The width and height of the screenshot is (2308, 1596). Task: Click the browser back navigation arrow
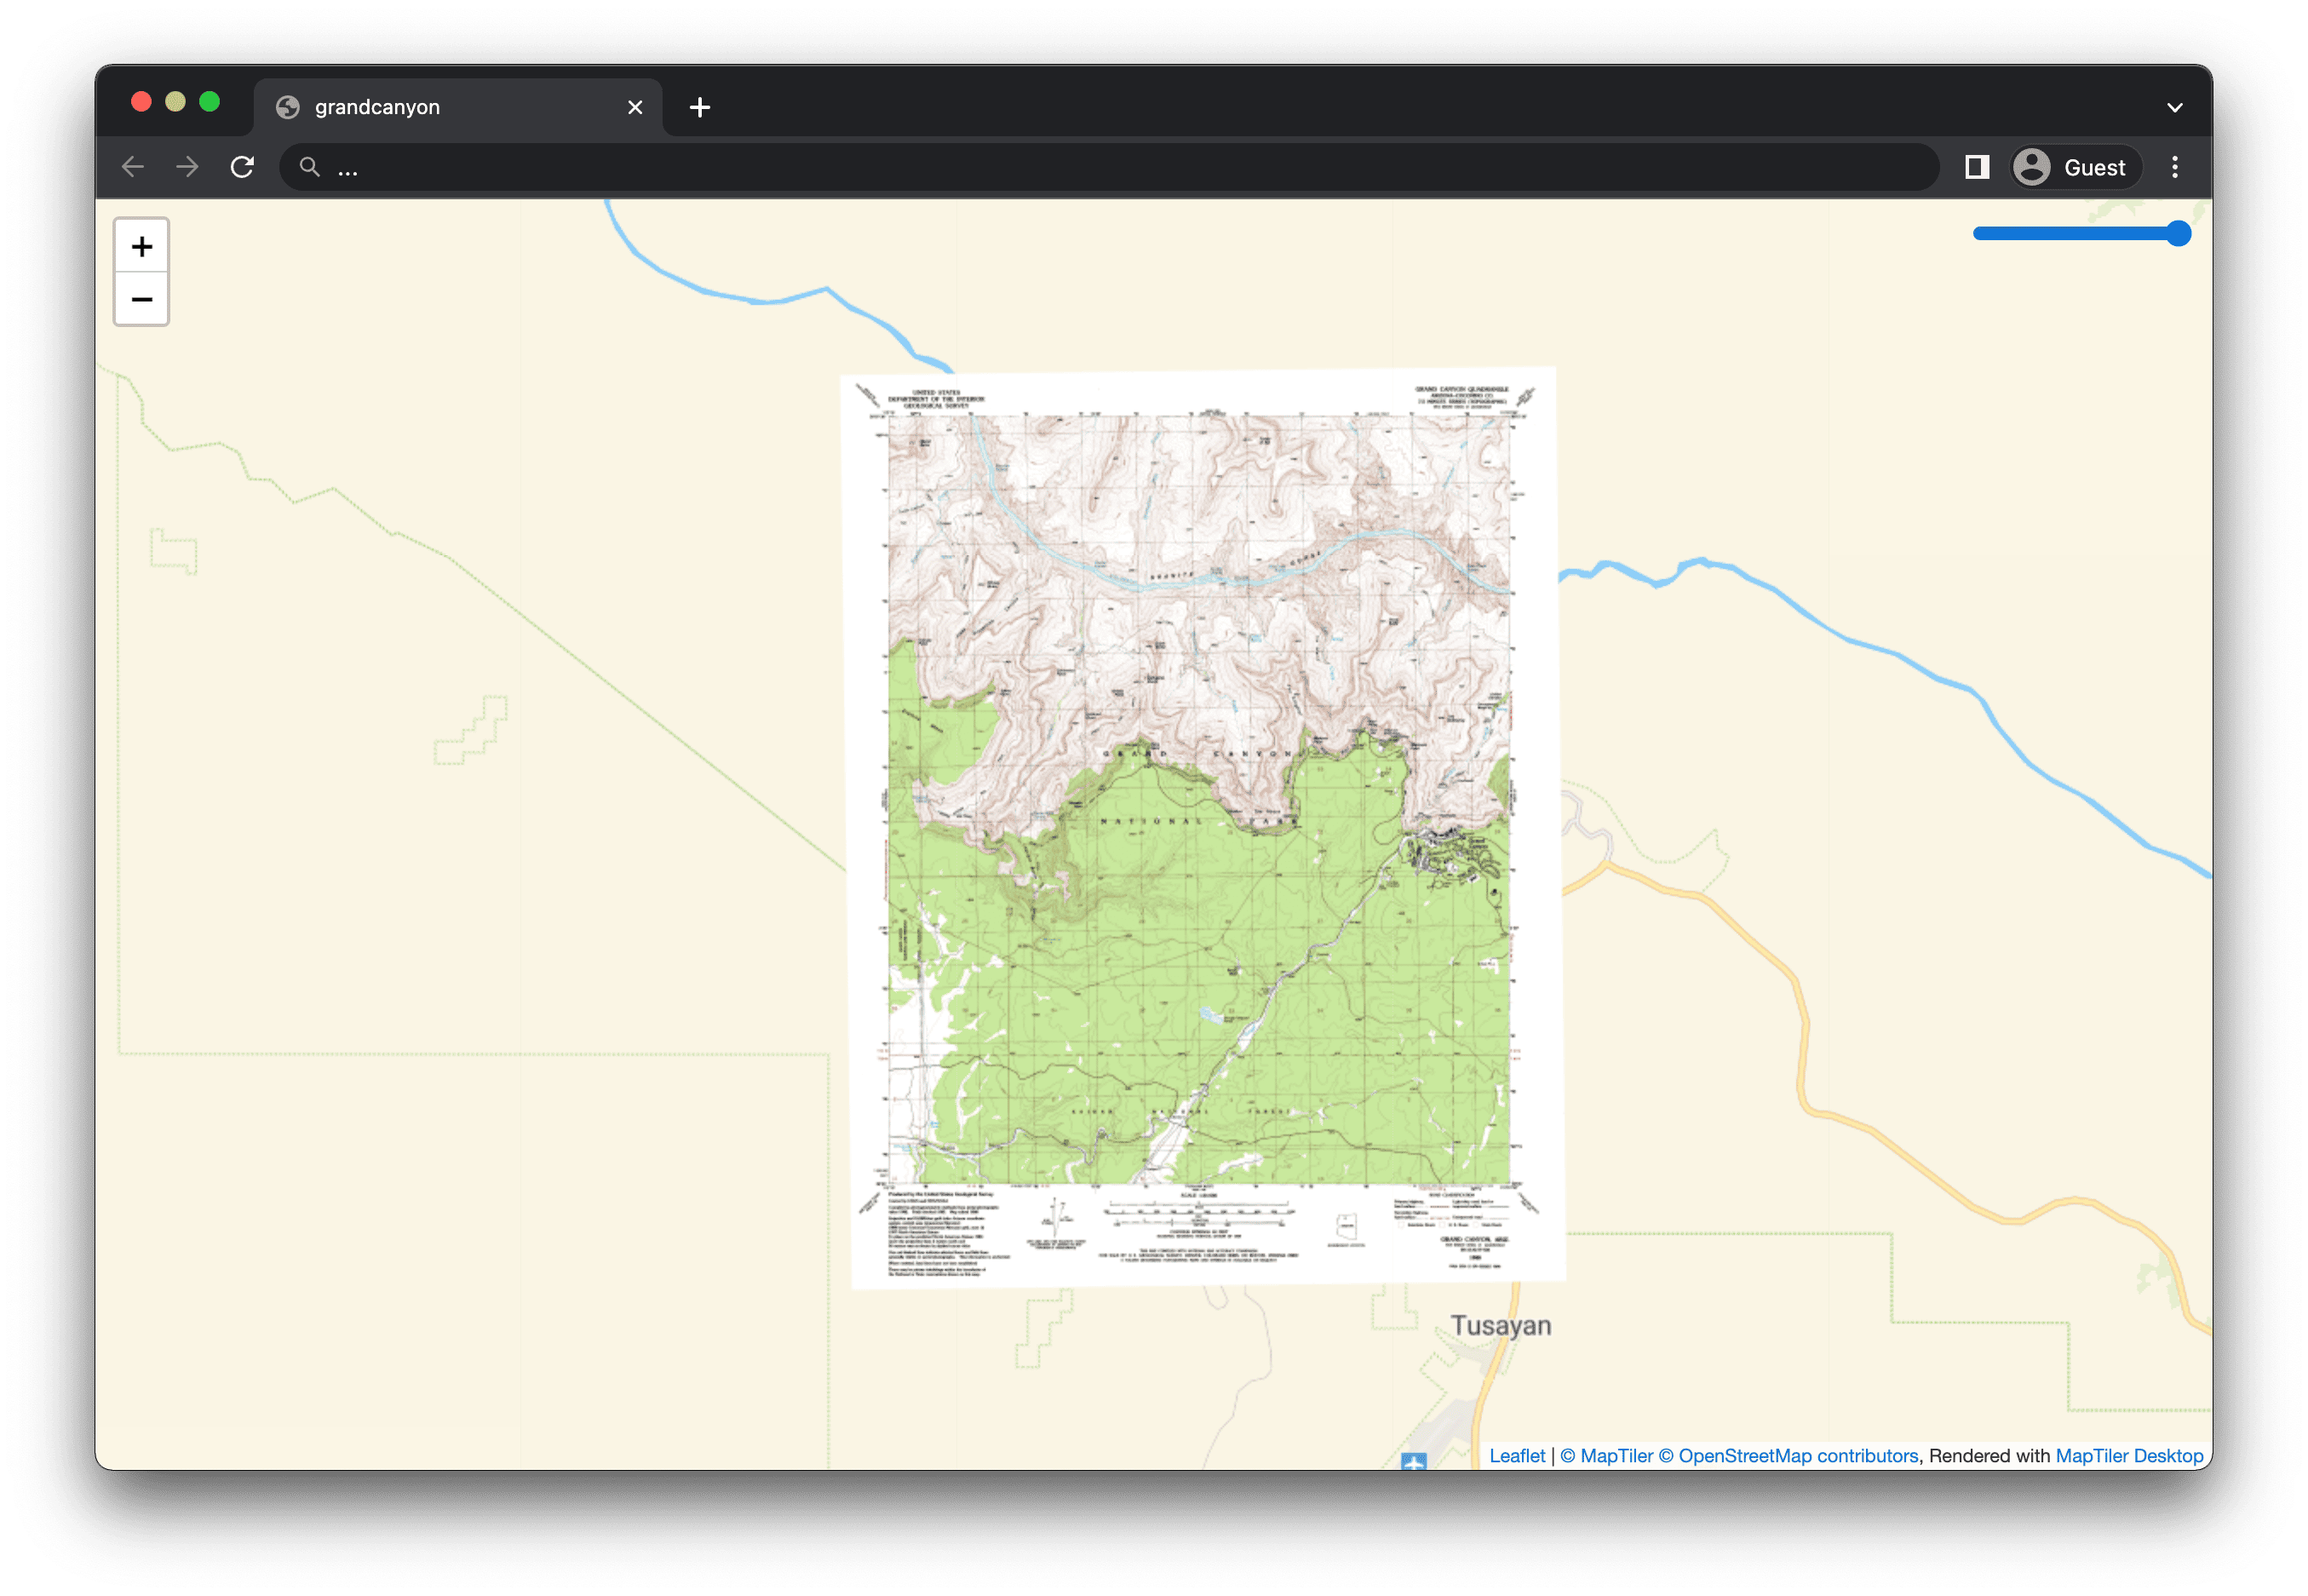pyautogui.click(x=133, y=167)
